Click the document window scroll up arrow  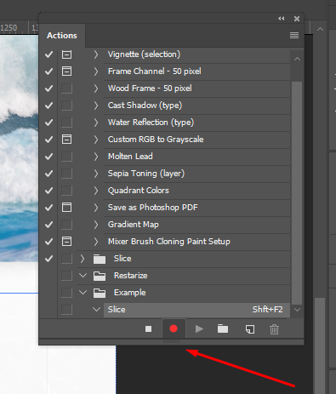(320, 29)
